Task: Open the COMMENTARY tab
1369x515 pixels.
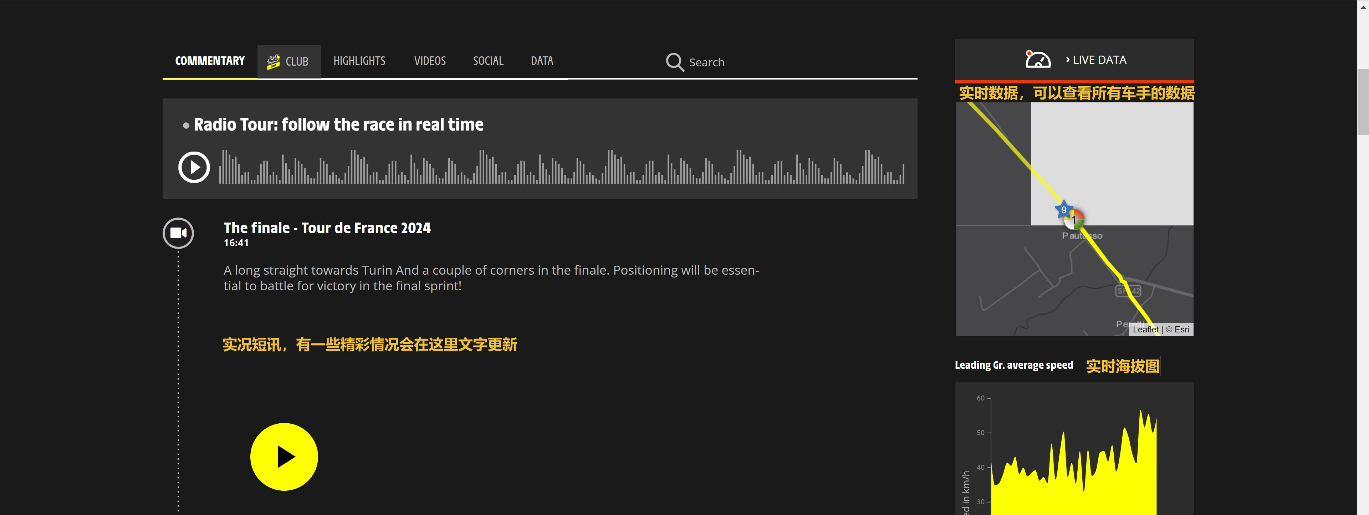Action: click(210, 61)
